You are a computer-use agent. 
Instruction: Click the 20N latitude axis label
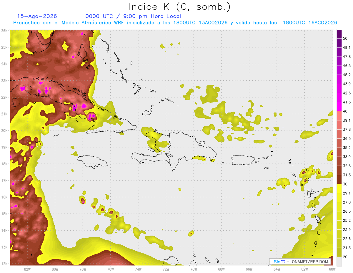pos(4,130)
